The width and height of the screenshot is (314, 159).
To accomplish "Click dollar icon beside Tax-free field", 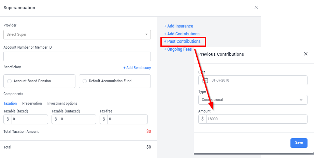I will 104,119.
